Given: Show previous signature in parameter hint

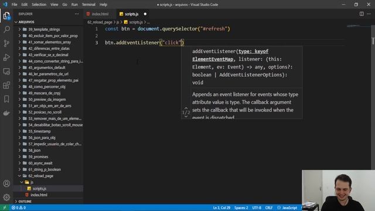Looking at the screenshot, I should coord(186,108).
